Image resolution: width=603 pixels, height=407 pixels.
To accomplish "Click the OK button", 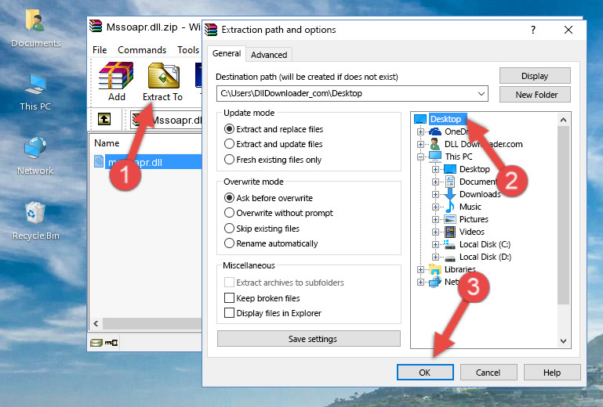I will (x=425, y=373).
